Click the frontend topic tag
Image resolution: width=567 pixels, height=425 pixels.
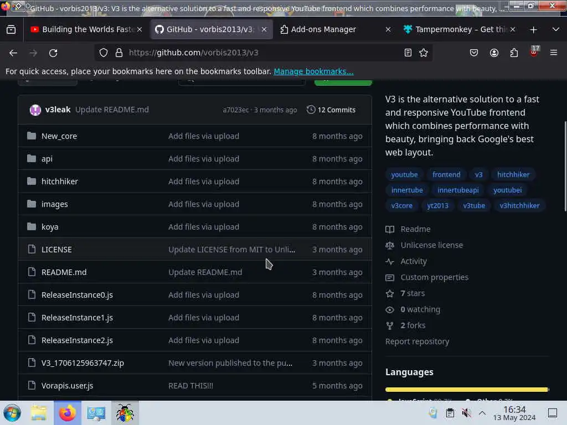click(x=447, y=174)
